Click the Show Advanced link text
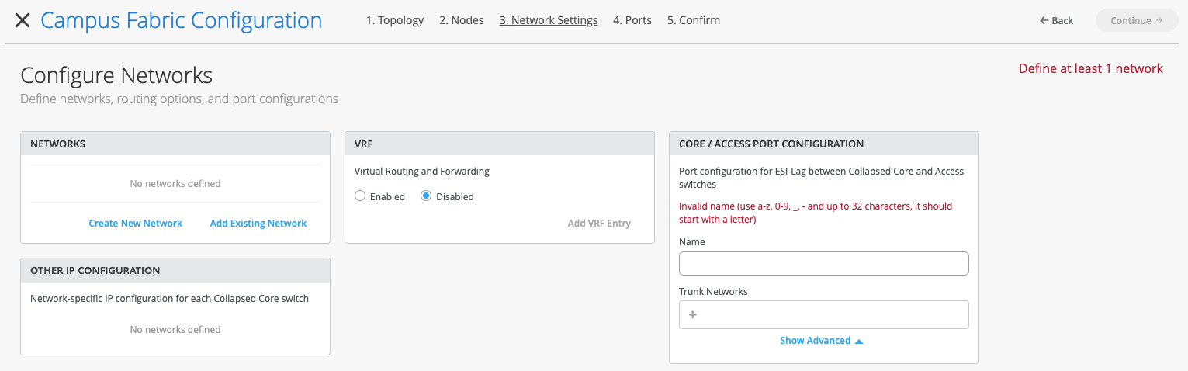Screen dimensions: 1188x371 point(815,341)
